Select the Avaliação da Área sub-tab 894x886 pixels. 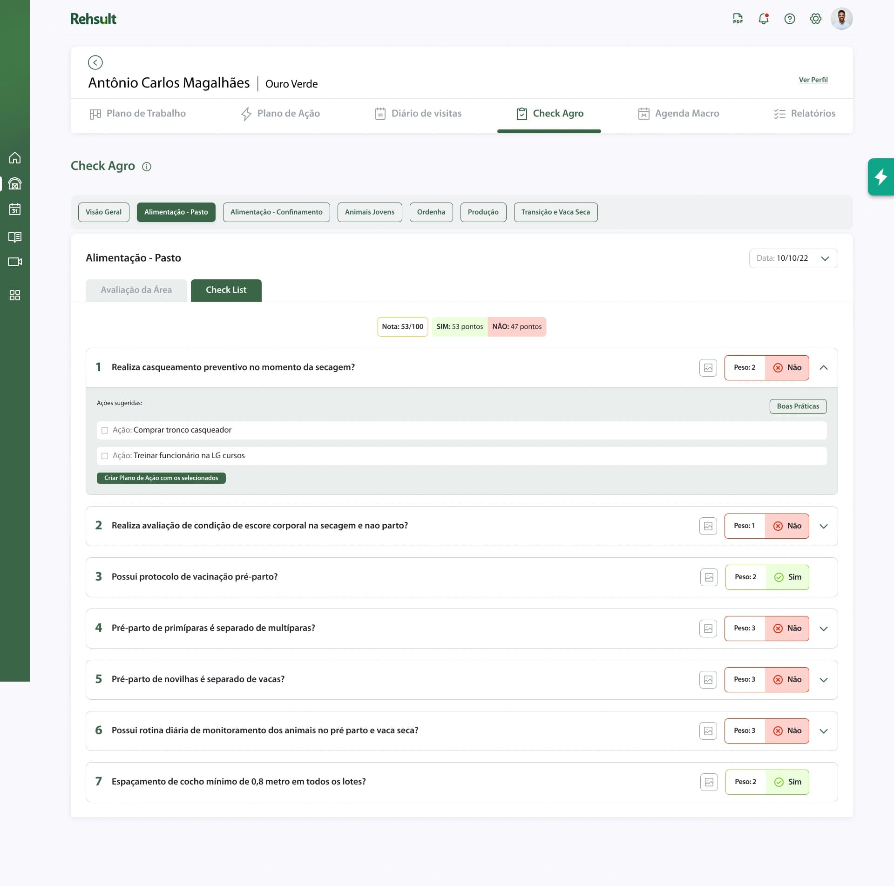pyautogui.click(x=136, y=290)
